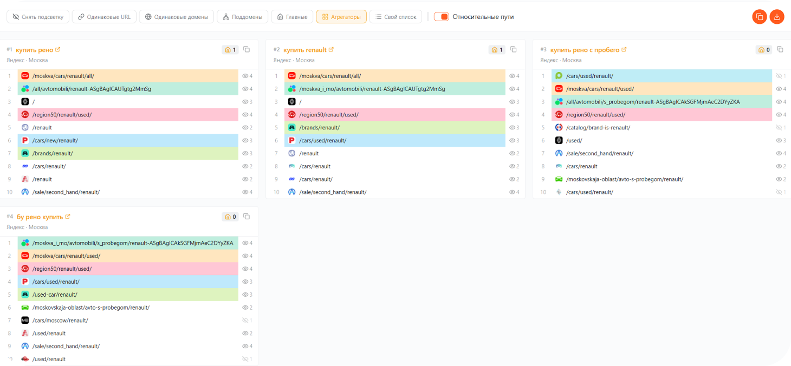
Task: Open the купить рено с пробего query link
Action: point(588,50)
